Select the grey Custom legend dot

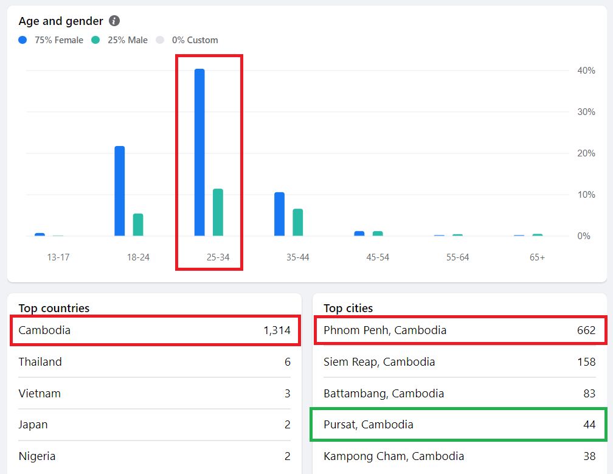pos(160,40)
